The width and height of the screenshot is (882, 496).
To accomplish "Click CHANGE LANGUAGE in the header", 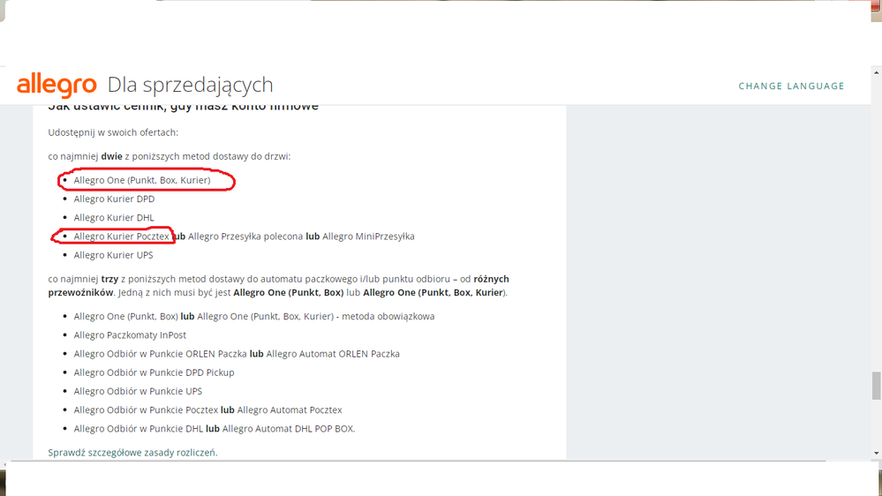I will pos(791,86).
